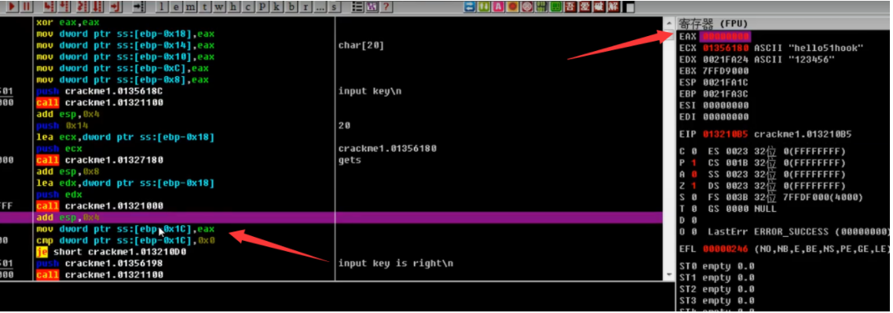Open debugging options list icon
893x313 pixels.
coord(357,7)
